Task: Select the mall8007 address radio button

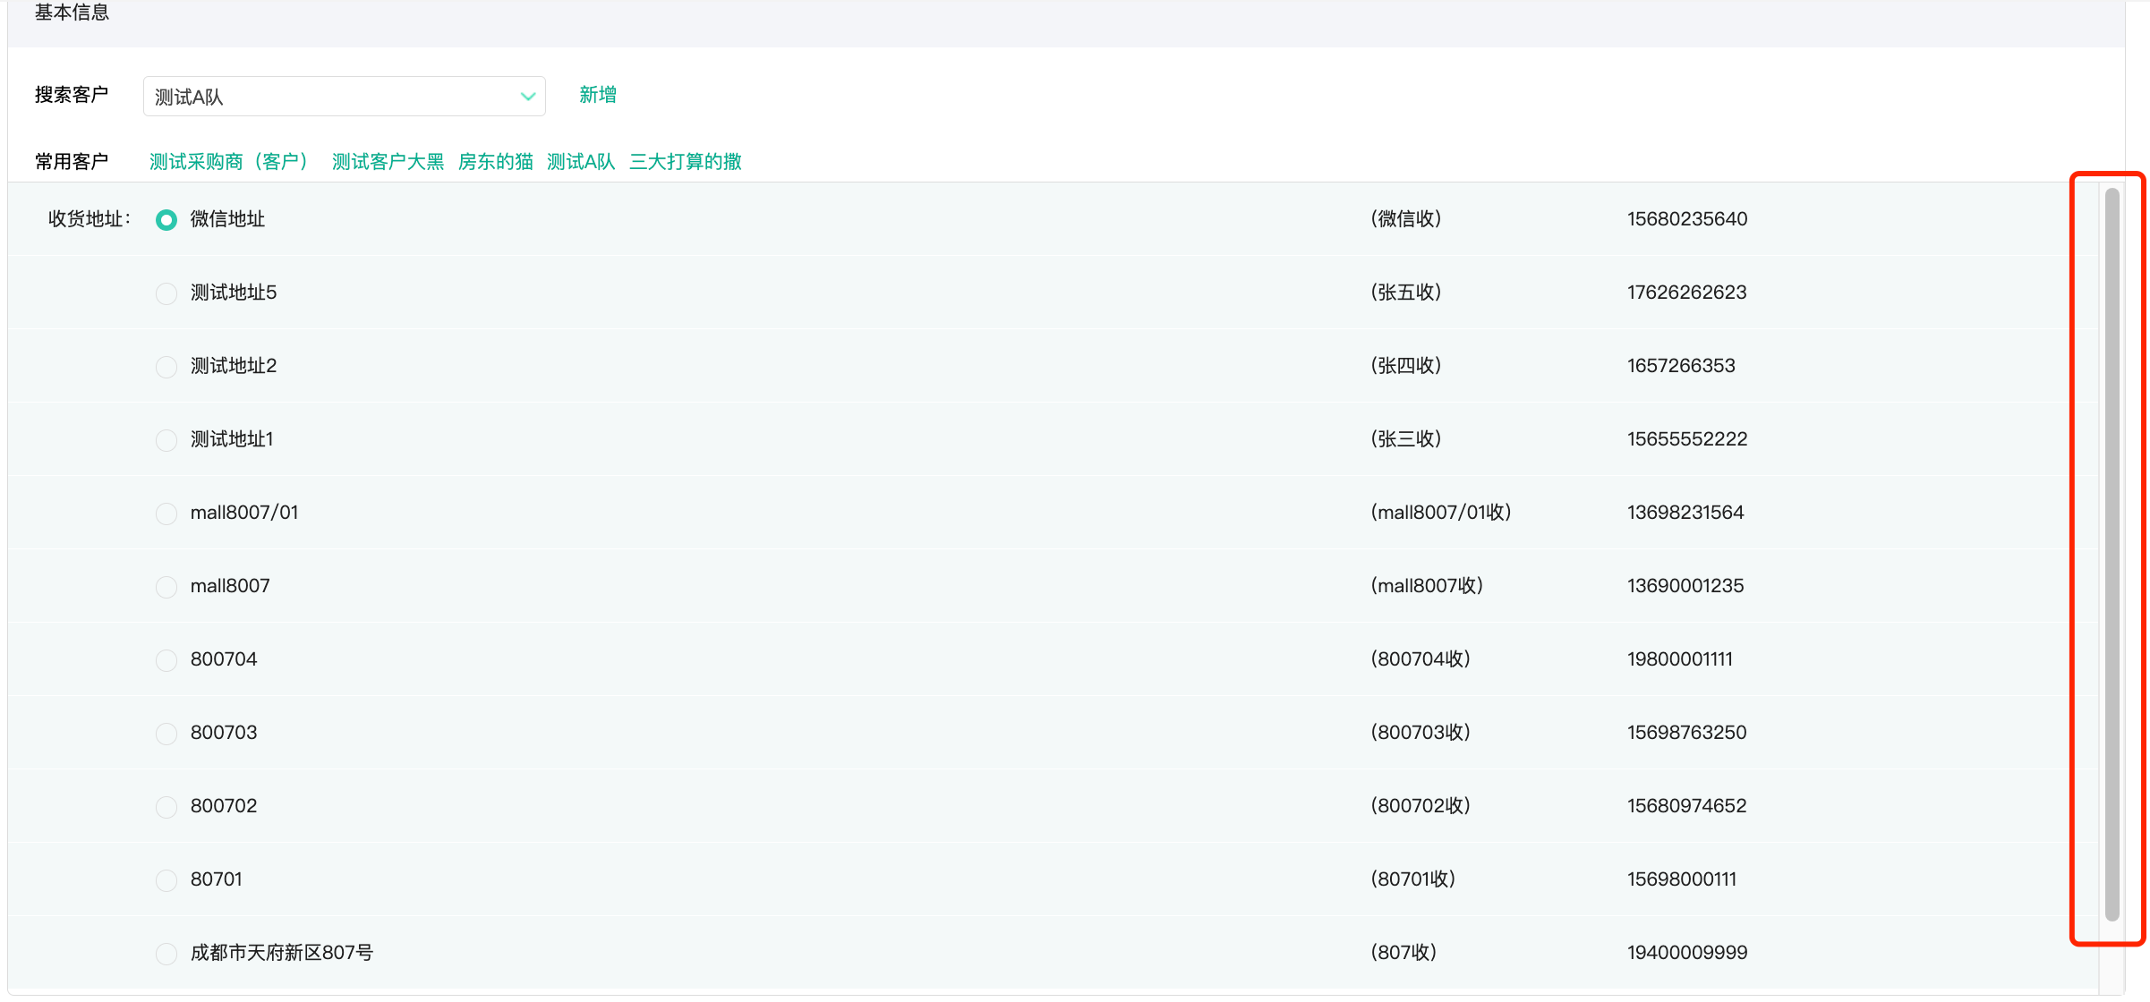Action: (x=166, y=587)
